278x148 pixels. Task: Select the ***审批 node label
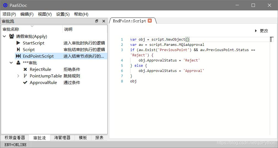coord(30,63)
